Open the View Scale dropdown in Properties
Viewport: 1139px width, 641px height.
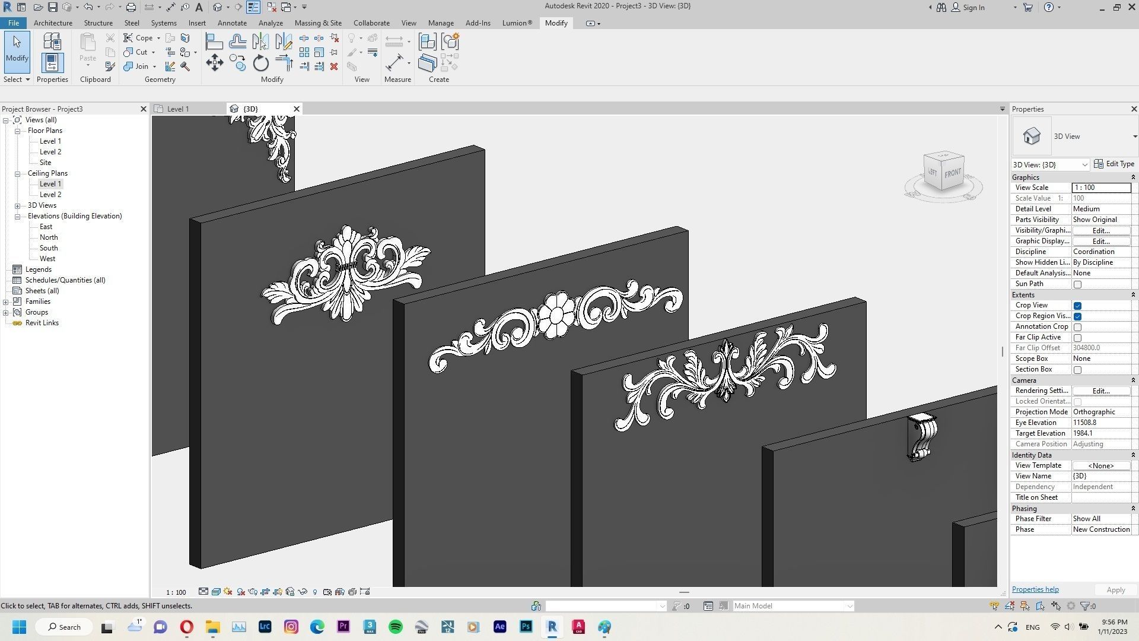point(1100,188)
